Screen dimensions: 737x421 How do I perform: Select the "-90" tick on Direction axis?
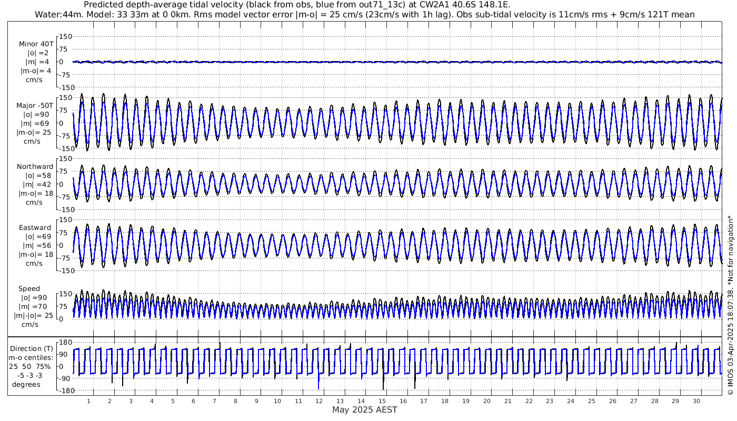coord(65,379)
